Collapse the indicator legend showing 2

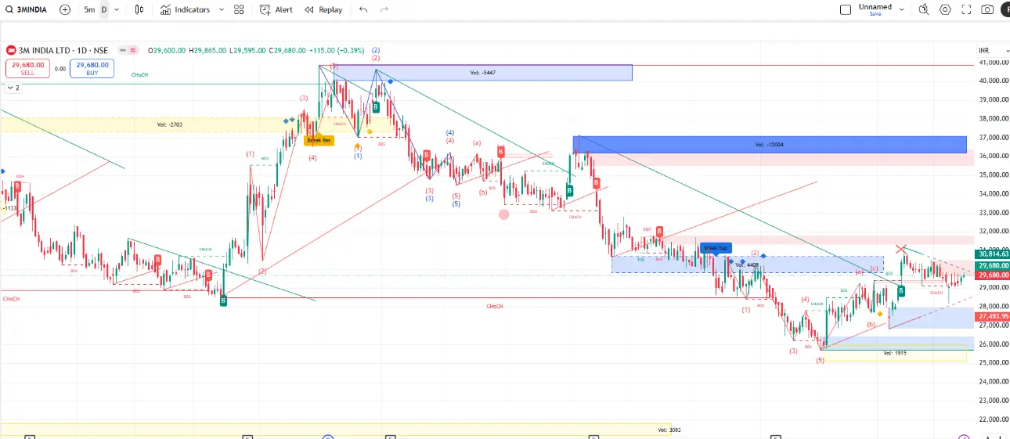point(12,88)
